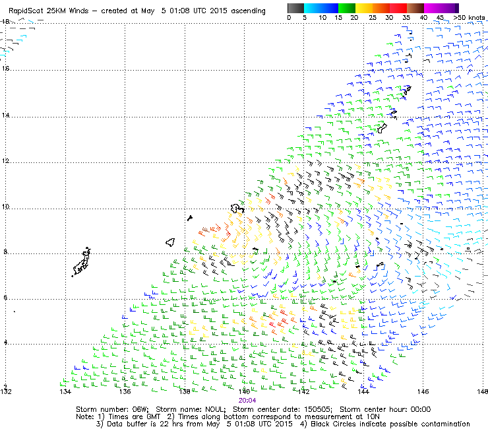Select the orange 25-30 knots legend swatch
The image size is (488, 429).
coord(381,8)
